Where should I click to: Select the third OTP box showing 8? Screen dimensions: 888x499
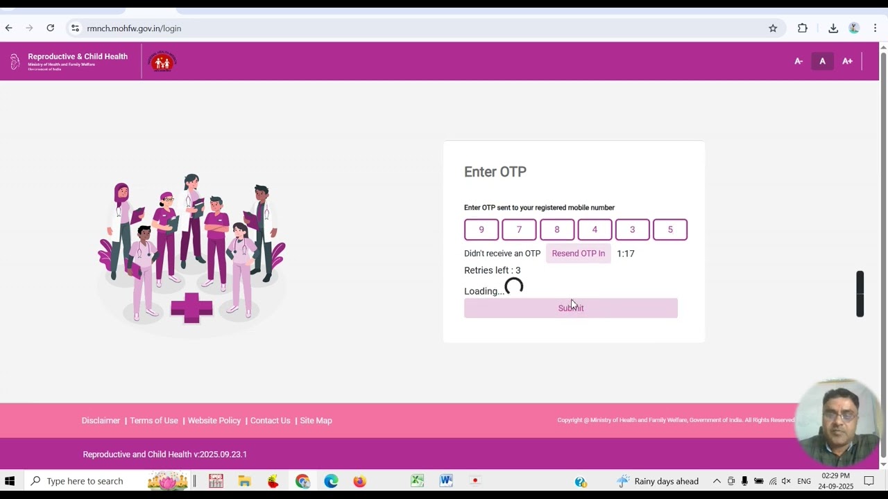pyautogui.click(x=556, y=229)
